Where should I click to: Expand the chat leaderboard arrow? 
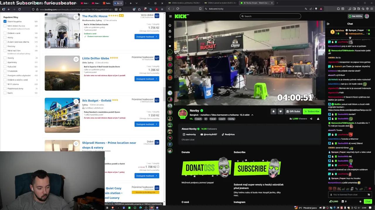350,38
